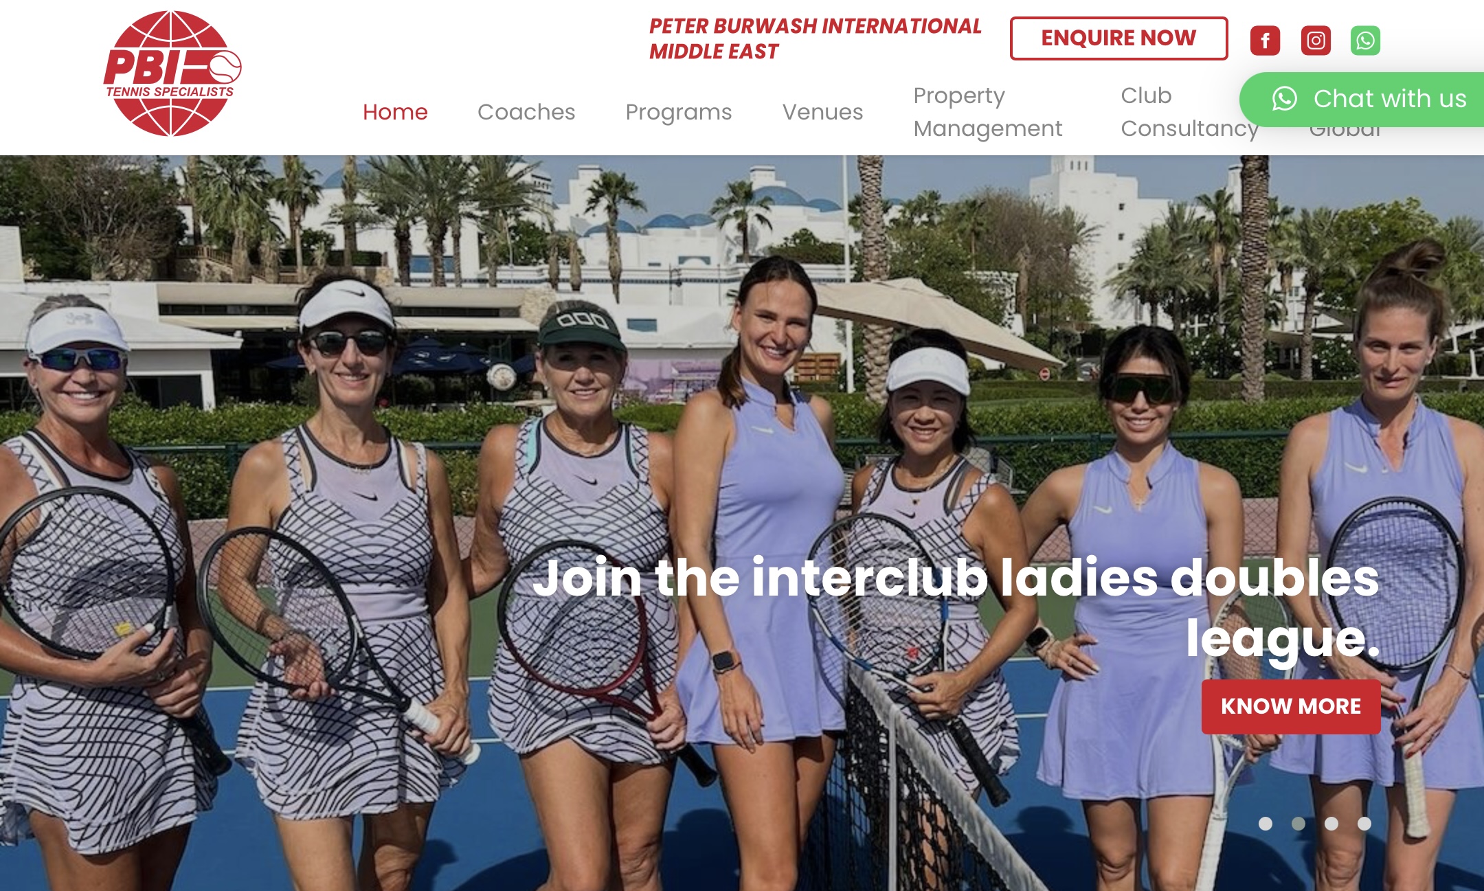Open the Property Management page

(x=988, y=112)
